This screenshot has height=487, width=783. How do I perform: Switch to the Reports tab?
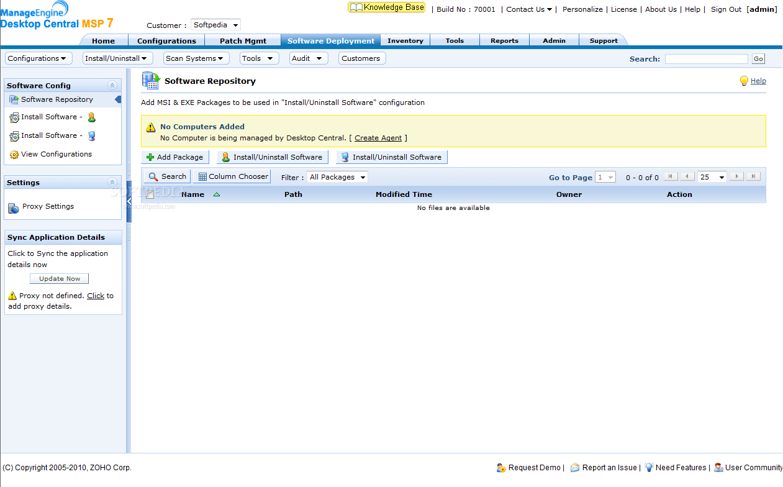pyautogui.click(x=504, y=40)
